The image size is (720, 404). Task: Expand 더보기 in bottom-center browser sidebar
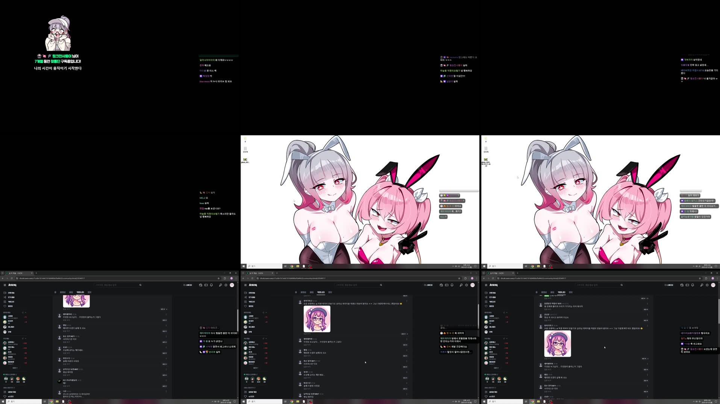click(255, 368)
